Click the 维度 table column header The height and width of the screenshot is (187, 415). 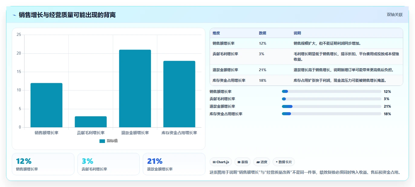(216, 33)
